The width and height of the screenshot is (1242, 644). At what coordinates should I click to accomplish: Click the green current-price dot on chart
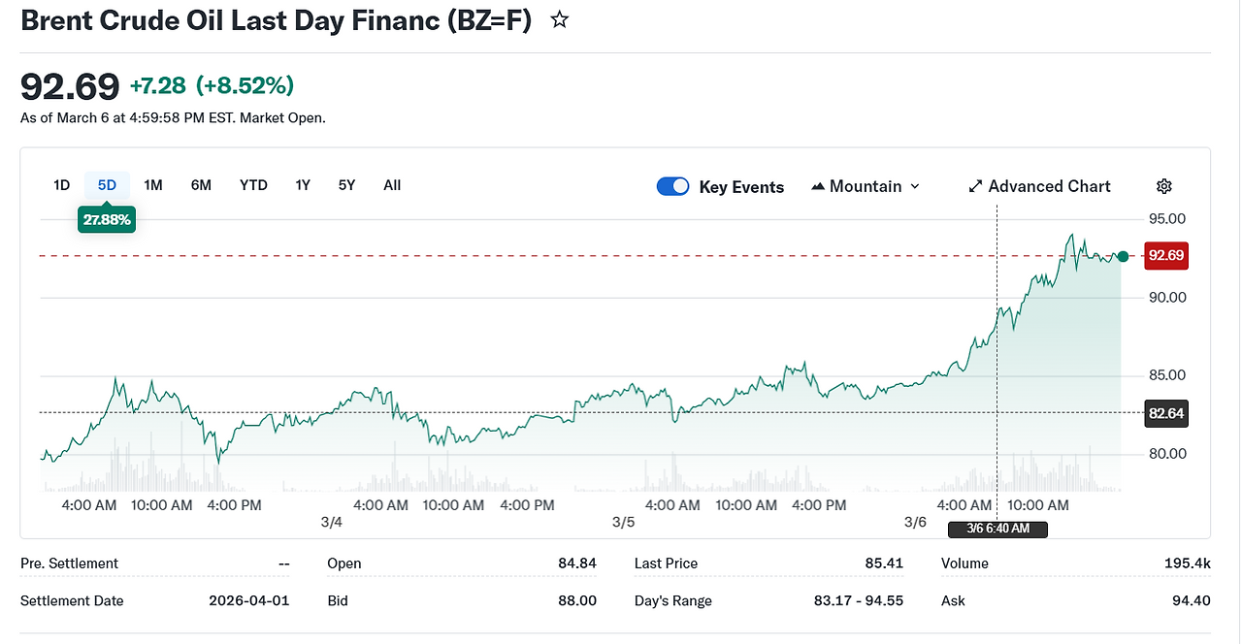click(1123, 256)
